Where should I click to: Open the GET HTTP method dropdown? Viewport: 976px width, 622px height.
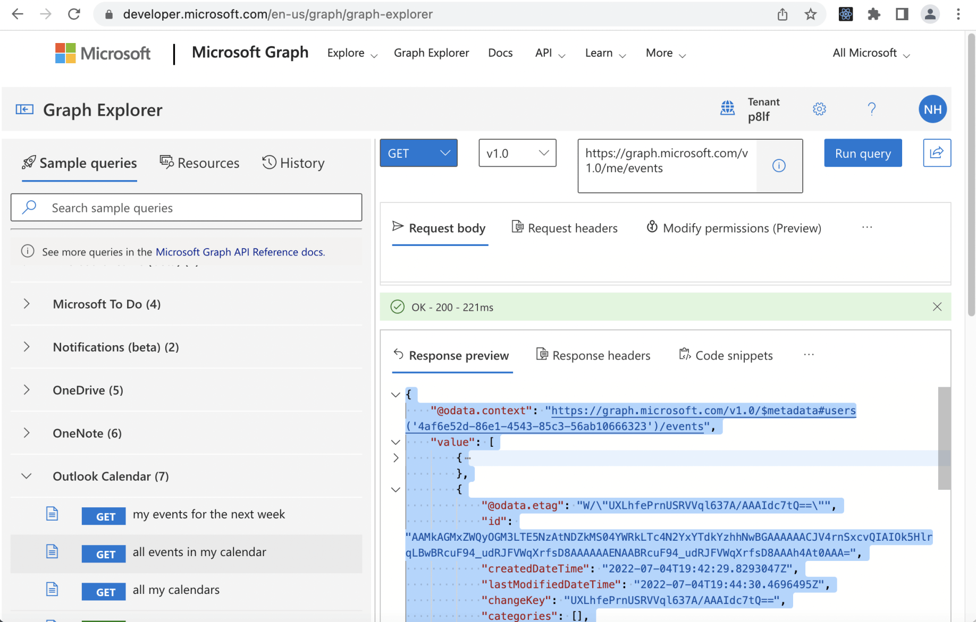[x=418, y=154]
